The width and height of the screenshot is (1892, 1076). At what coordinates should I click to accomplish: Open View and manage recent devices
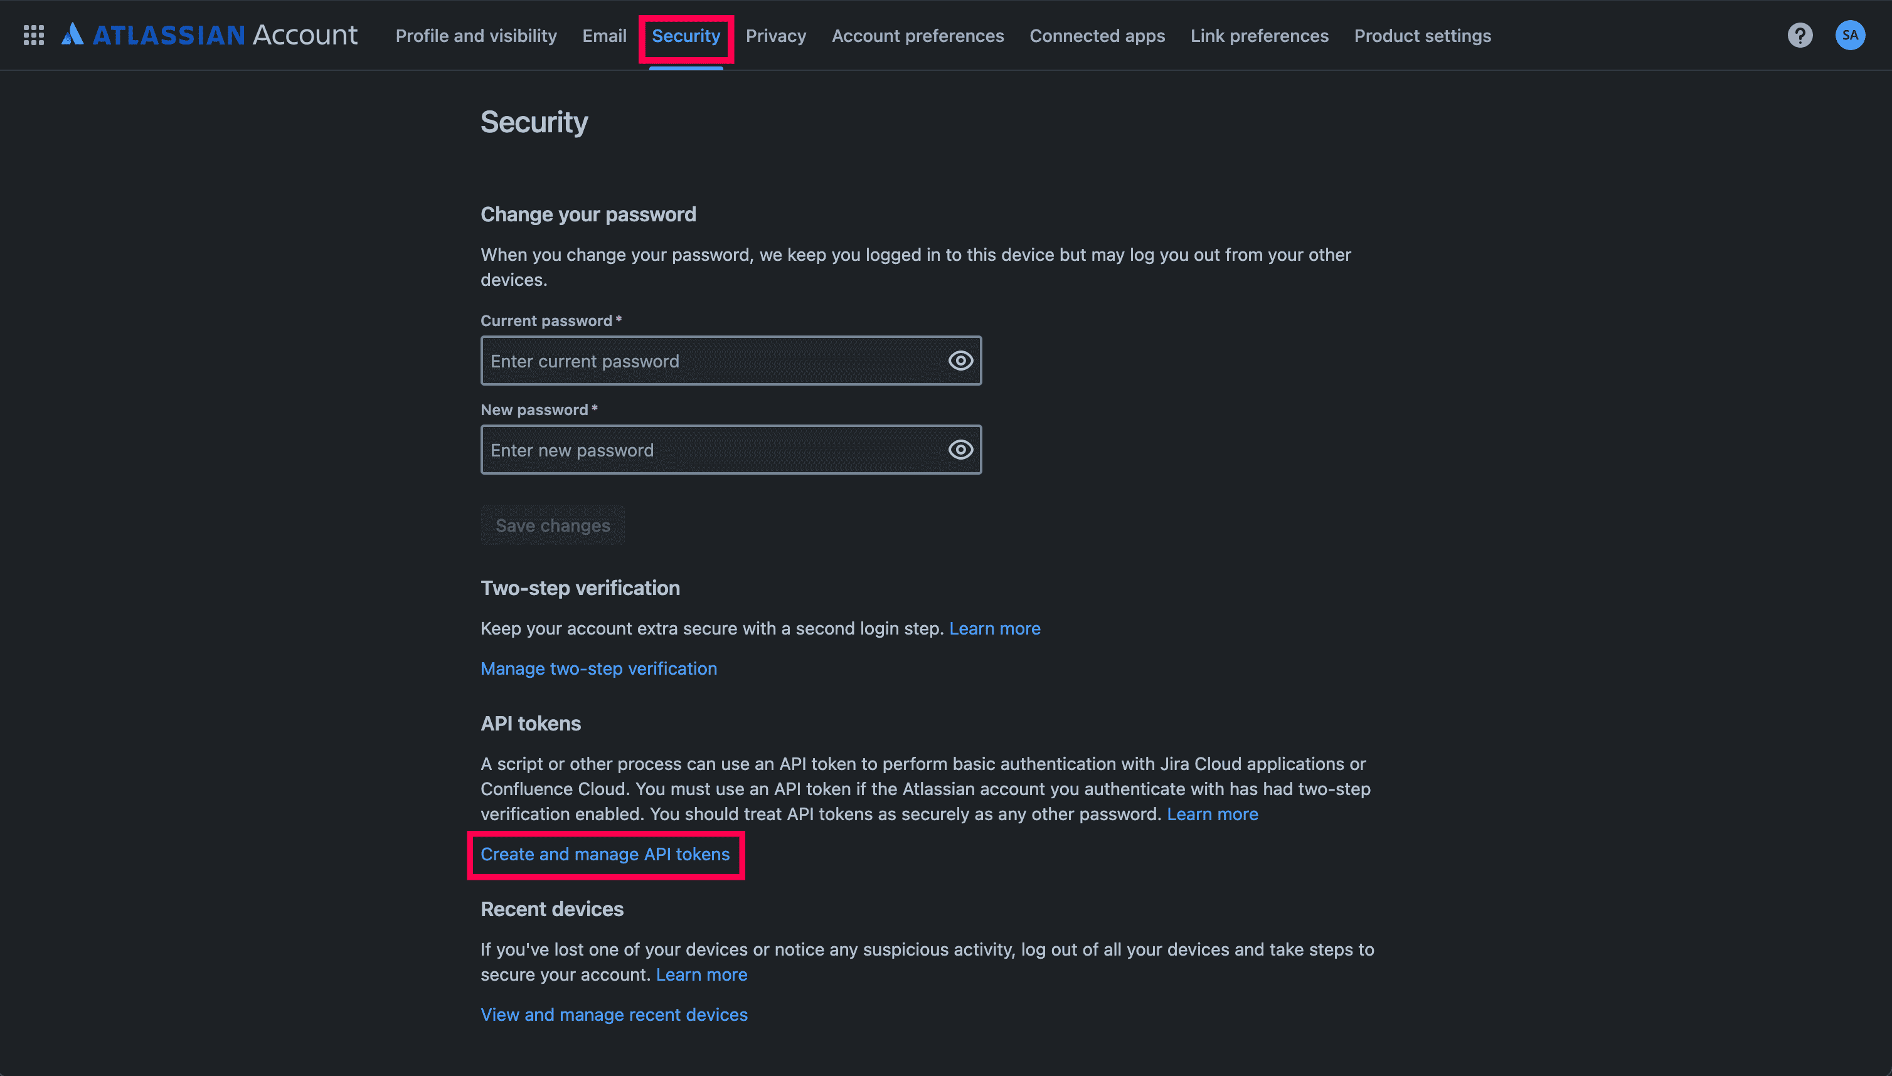614,1015
